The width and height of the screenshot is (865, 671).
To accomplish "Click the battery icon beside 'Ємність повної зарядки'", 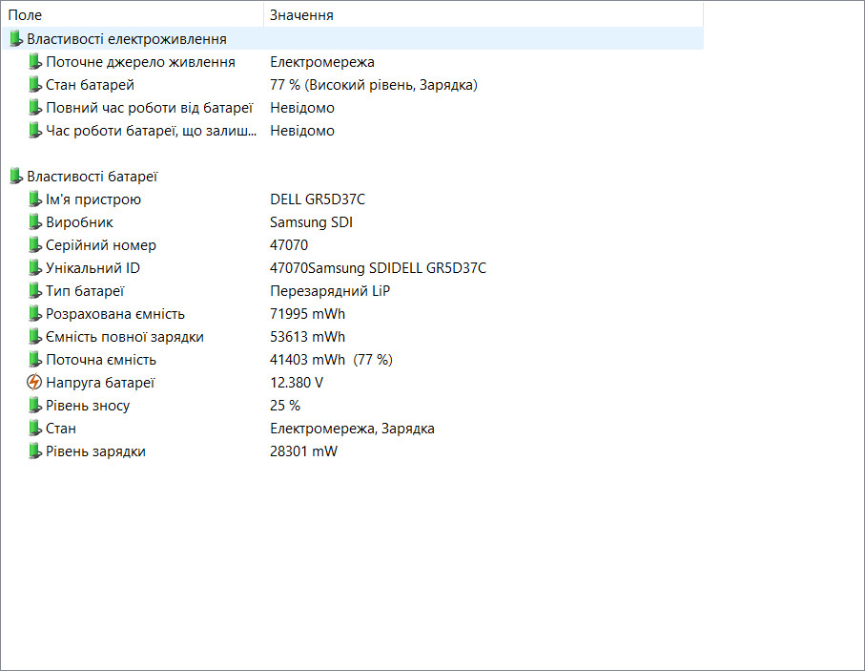I will pyautogui.click(x=34, y=336).
